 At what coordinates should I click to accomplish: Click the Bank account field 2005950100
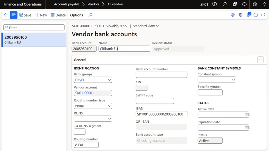(x=84, y=49)
